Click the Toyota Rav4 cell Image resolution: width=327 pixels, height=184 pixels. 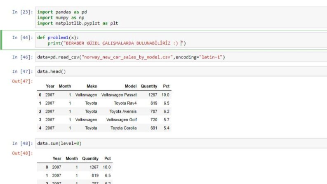[125, 103]
